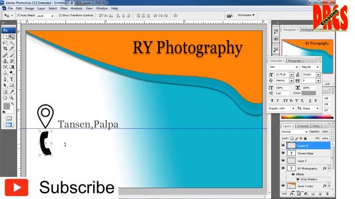The image size is (355, 199).
Task: Select the Zoom tool
Action: pyautogui.click(x=12, y=98)
